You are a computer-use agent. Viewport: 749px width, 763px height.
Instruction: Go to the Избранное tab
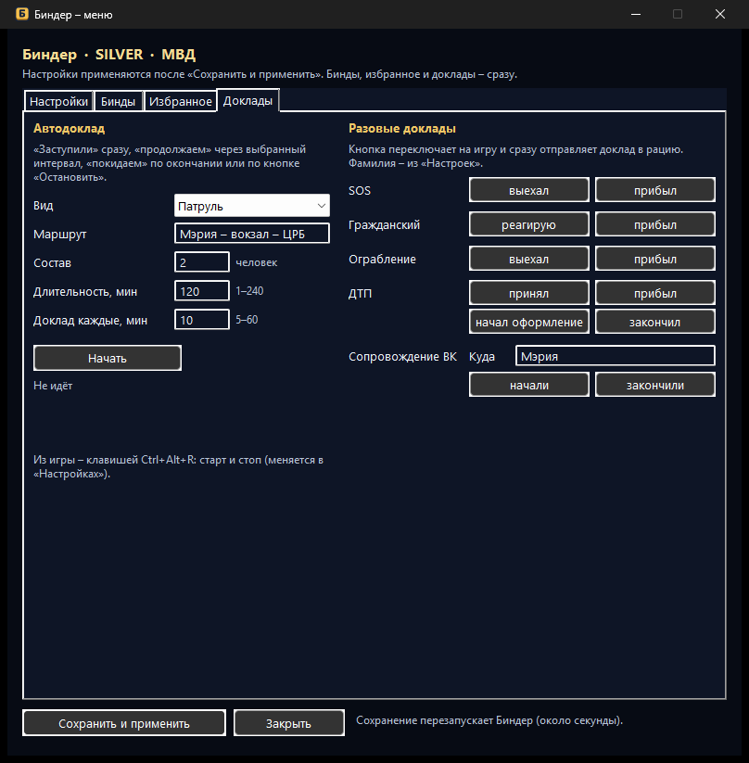tap(180, 101)
